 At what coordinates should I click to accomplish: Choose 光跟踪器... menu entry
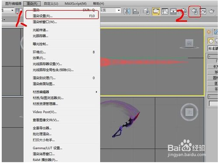[62, 36]
